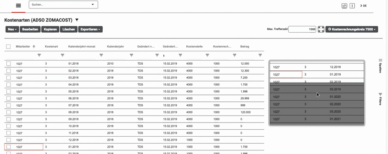Toggle fullscreen expand icon
The image size is (388, 154).
[321, 29]
